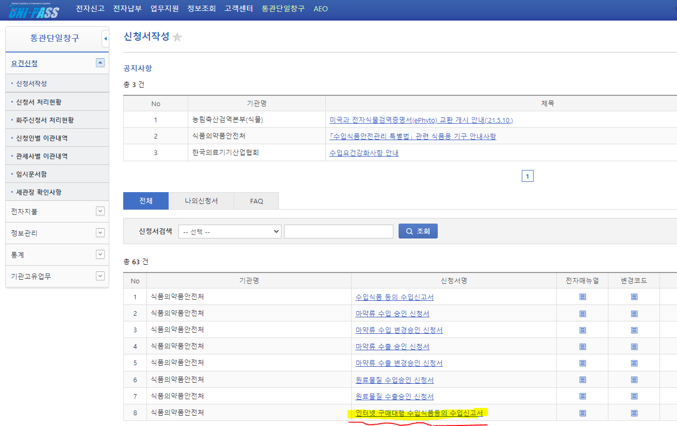The height and width of the screenshot is (426, 677).
Task: Expand the 통계 sidebar section
Action: point(100,254)
